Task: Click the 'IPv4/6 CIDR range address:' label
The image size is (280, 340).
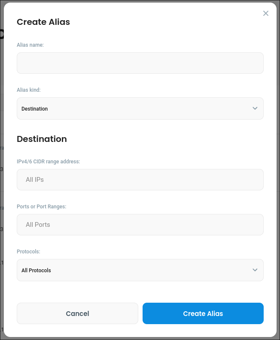Action: [49, 162]
